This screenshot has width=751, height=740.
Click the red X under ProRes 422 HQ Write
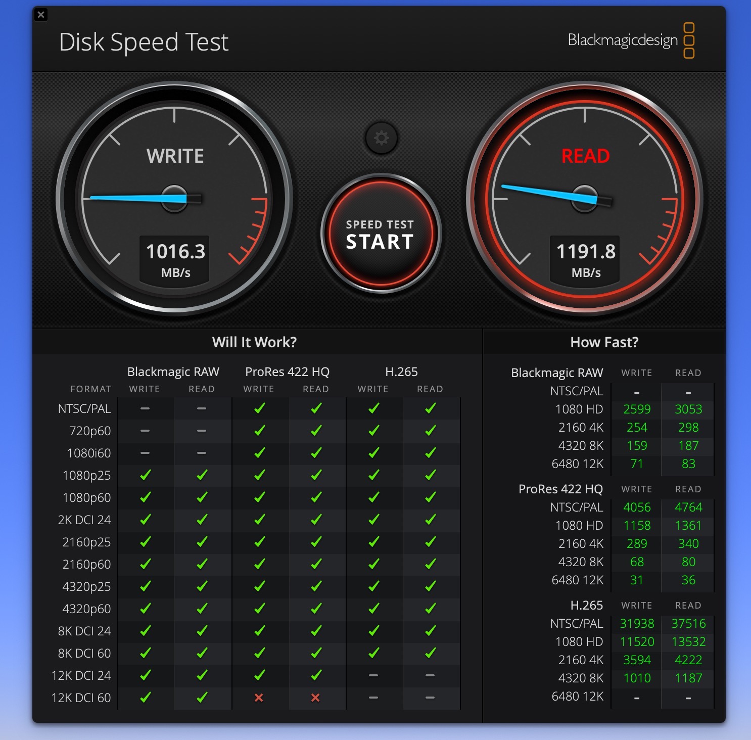coord(259,698)
